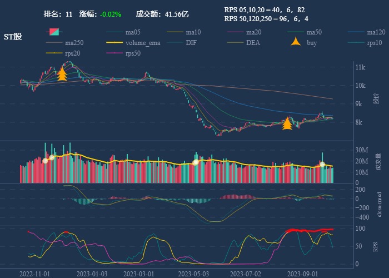Hide the ma120 line via legend

point(376,32)
